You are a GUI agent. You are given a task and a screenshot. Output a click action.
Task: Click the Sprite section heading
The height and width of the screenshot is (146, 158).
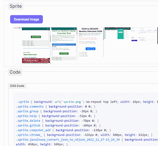(x=16, y=6)
